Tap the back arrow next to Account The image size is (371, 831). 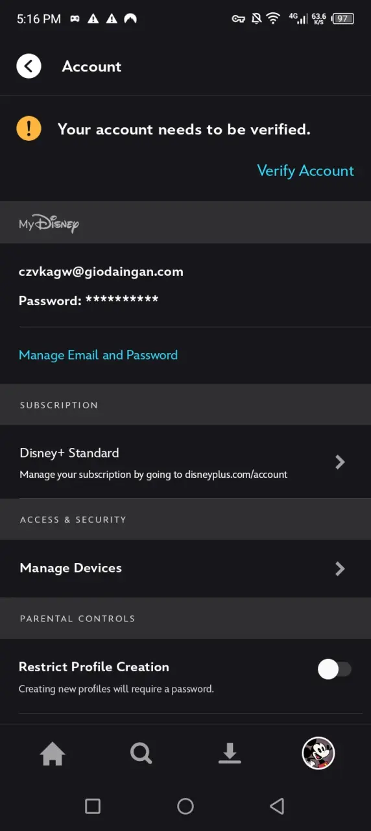[29, 66]
